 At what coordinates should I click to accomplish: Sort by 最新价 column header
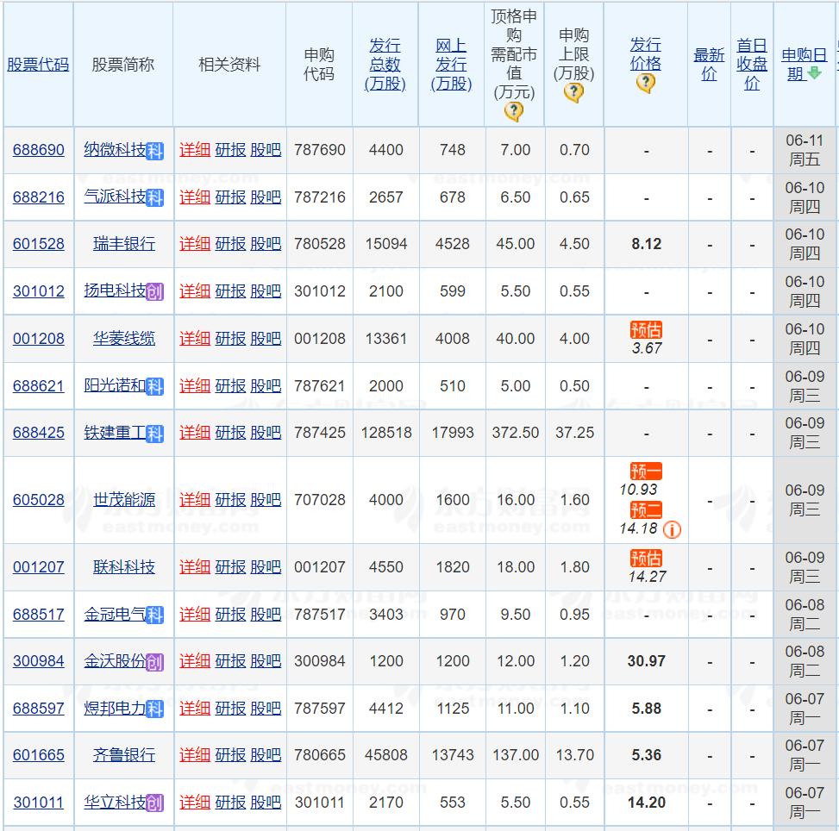click(709, 65)
